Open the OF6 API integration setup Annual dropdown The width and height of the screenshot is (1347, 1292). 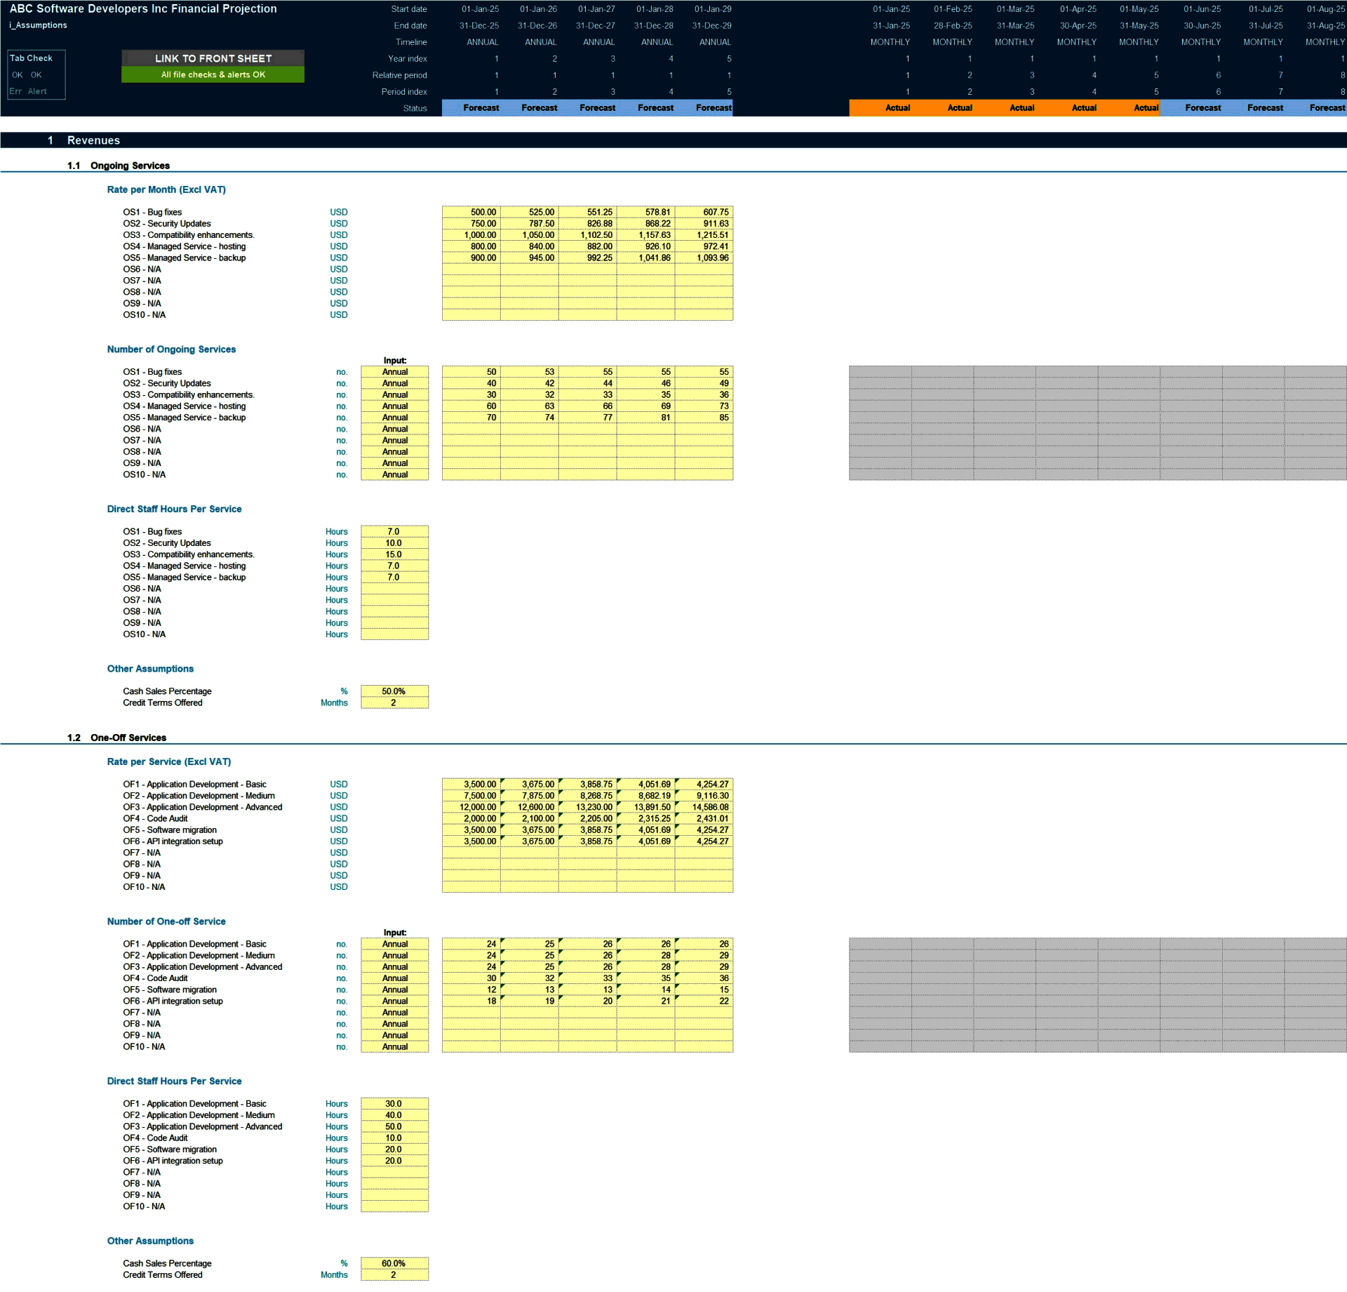395,1001
